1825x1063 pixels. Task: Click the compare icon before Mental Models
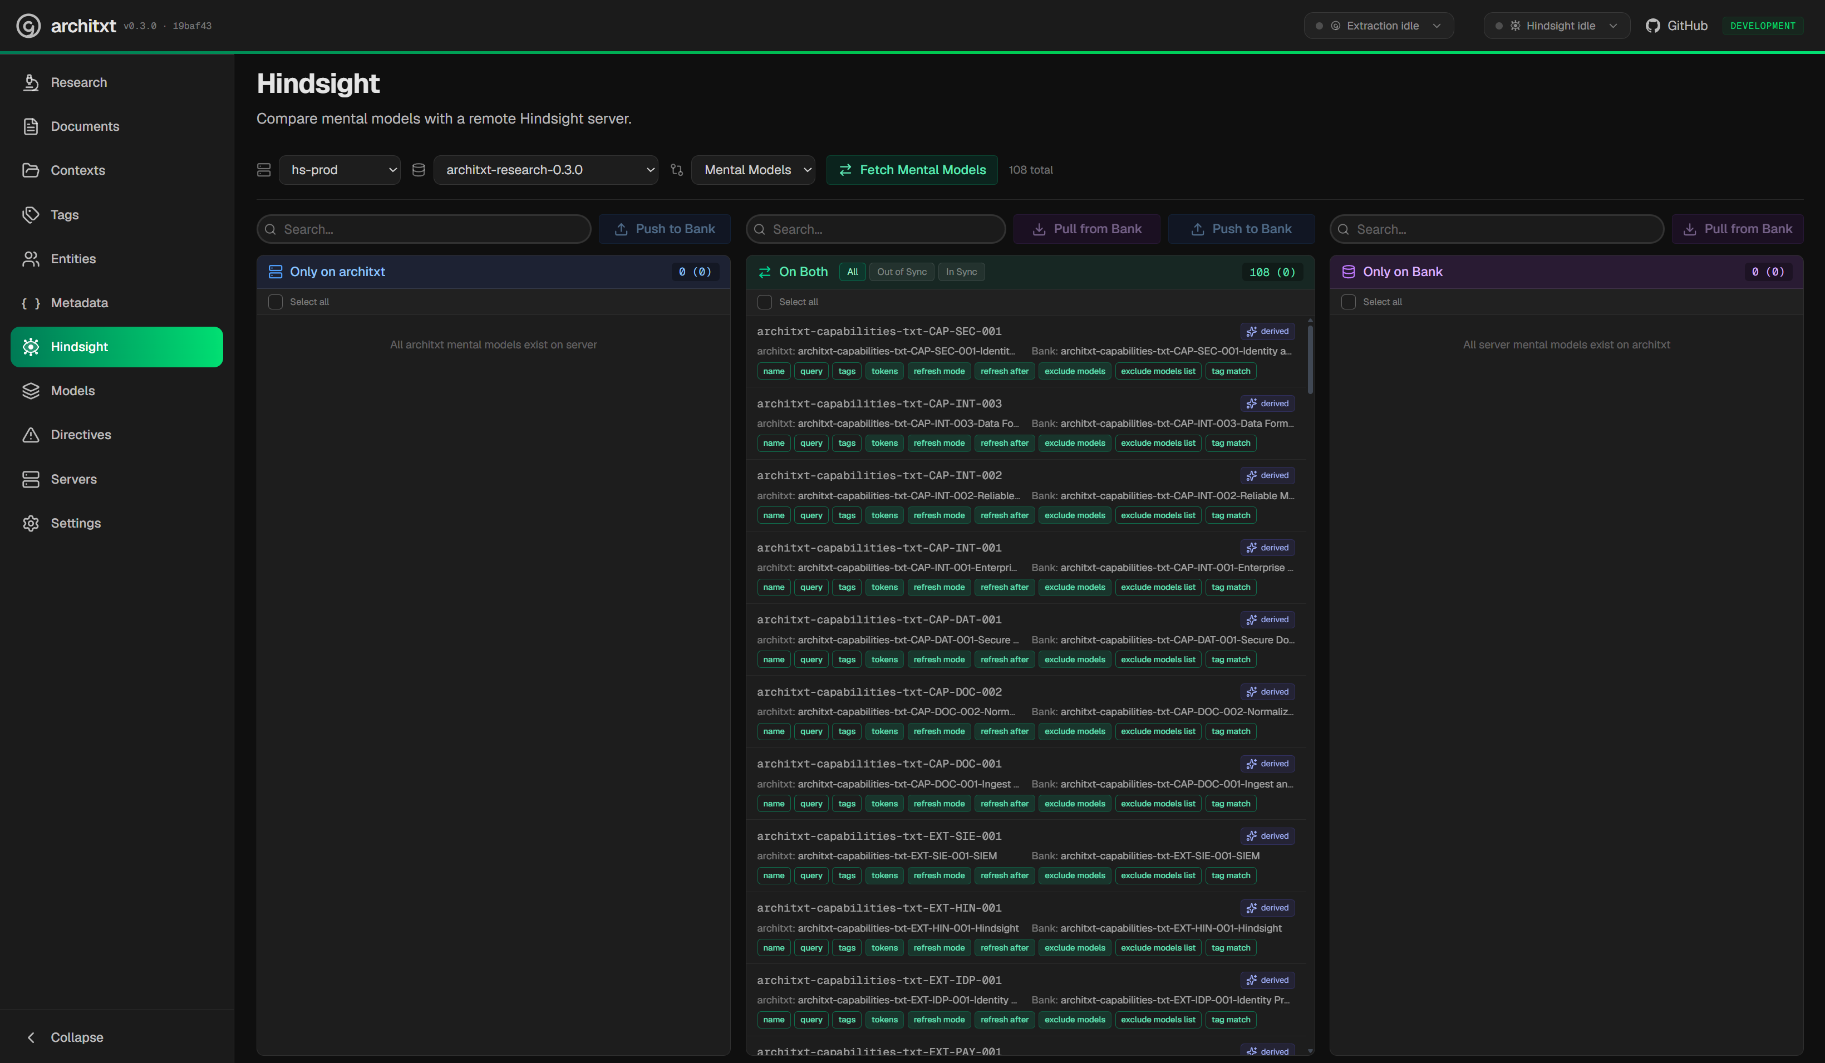click(x=676, y=170)
